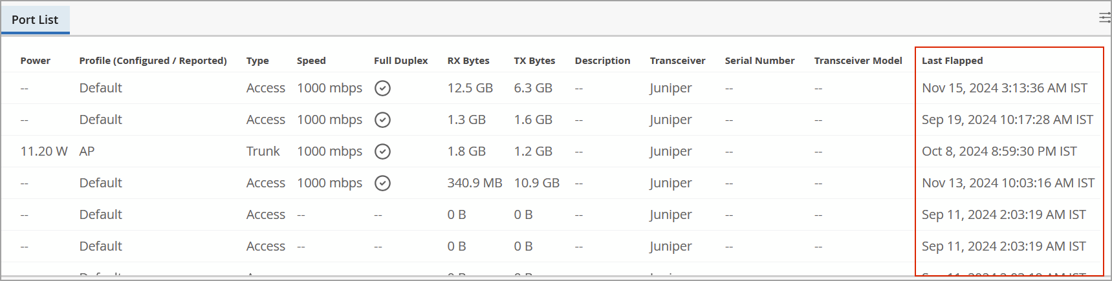Image resolution: width=1112 pixels, height=281 pixels.
Task: Click the Oct 8, 2024 flapped timestamp
Action: click(999, 151)
